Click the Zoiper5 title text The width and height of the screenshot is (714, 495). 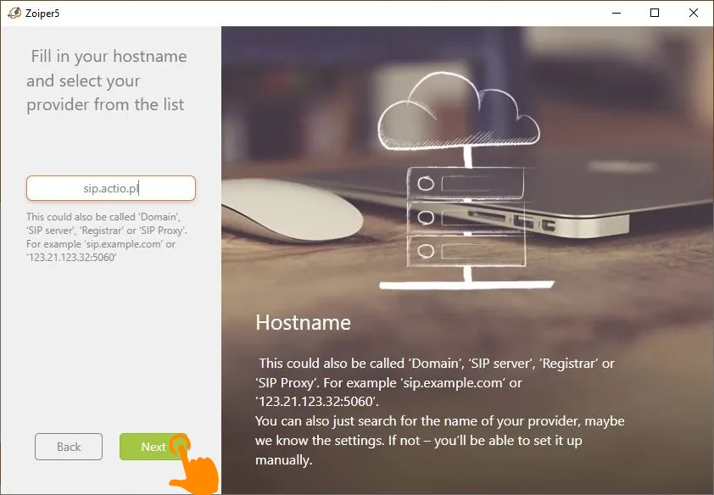(42, 14)
